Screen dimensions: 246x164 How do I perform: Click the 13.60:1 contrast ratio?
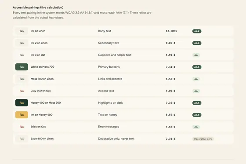[x=171, y=31]
